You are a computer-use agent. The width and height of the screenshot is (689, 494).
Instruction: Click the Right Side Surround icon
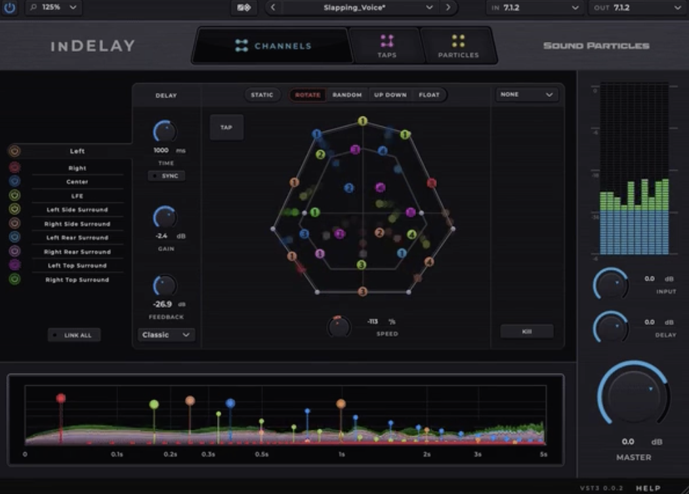(14, 223)
